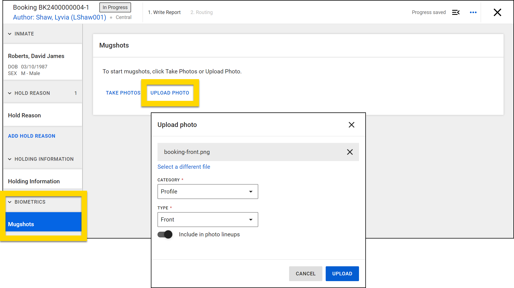Remove the booking-front.png file

click(350, 152)
